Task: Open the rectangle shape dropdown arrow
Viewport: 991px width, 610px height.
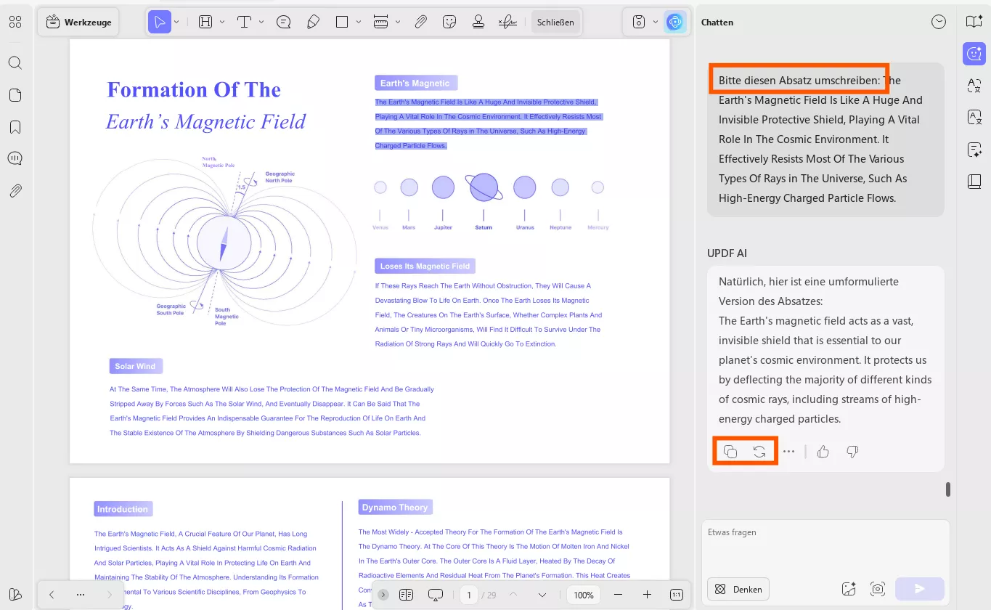Action: point(359,22)
